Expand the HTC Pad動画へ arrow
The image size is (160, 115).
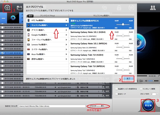tap(66, 20)
